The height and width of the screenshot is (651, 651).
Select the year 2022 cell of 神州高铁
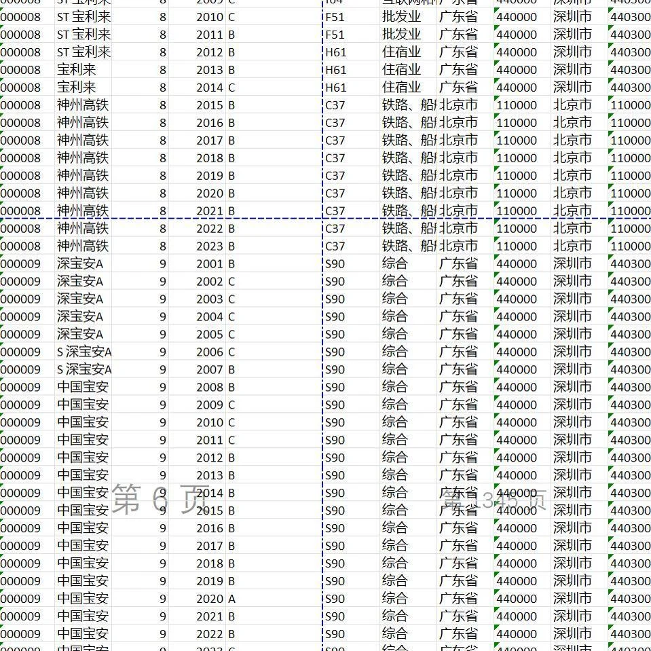[x=198, y=229]
